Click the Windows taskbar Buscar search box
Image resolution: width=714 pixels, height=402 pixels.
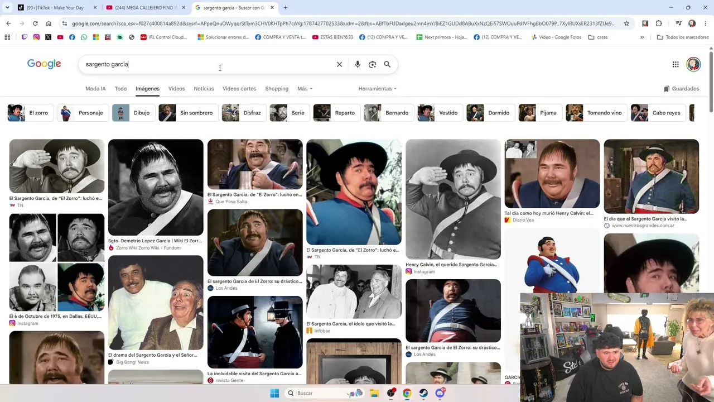324,393
